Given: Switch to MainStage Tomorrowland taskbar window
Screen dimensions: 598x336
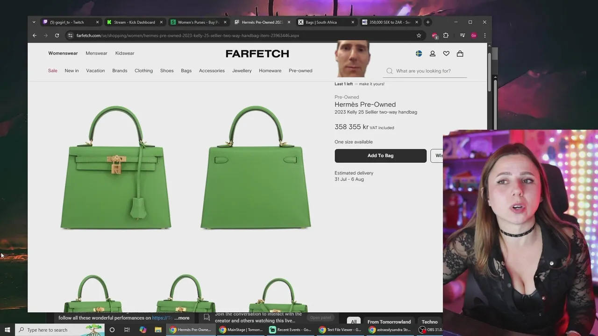Looking at the screenshot, I should coord(241,329).
